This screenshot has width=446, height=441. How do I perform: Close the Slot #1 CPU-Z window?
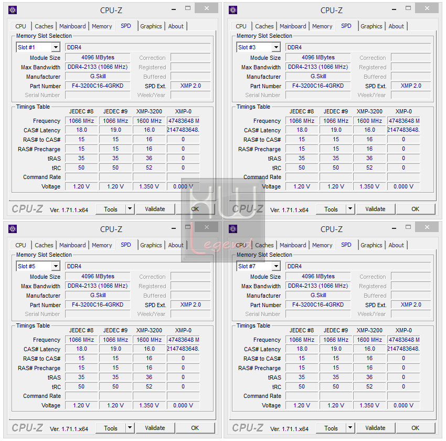pyautogui.click(x=207, y=8)
